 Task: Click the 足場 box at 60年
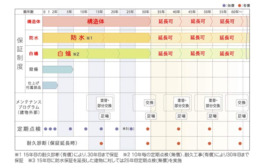click(242, 116)
